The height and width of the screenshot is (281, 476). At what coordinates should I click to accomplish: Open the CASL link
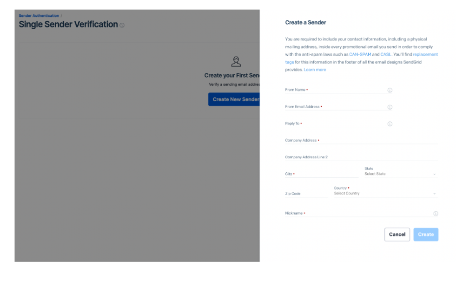click(386, 54)
